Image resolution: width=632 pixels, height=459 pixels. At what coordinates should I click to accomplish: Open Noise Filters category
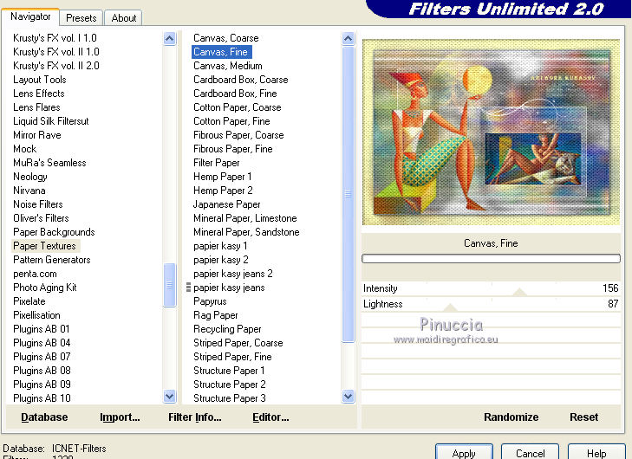(37, 204)
